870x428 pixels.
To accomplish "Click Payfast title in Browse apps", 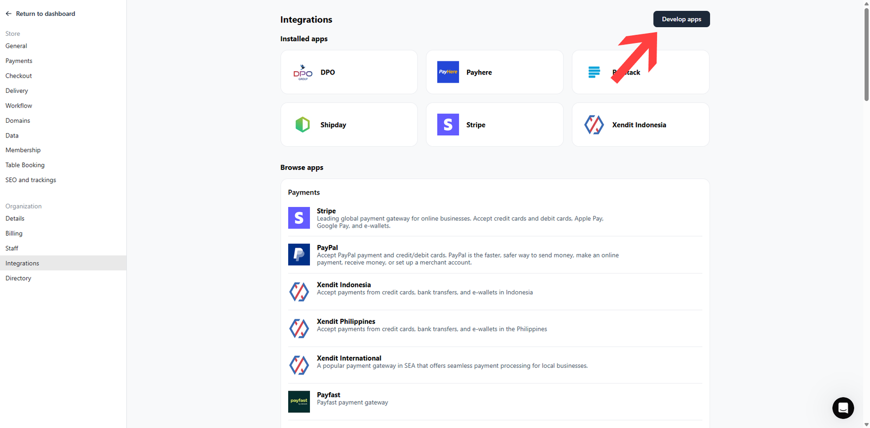I will coord(328,395).
